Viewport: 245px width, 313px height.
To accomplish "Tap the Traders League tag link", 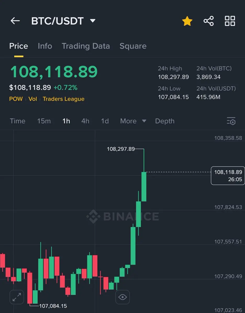I will 64,99.
